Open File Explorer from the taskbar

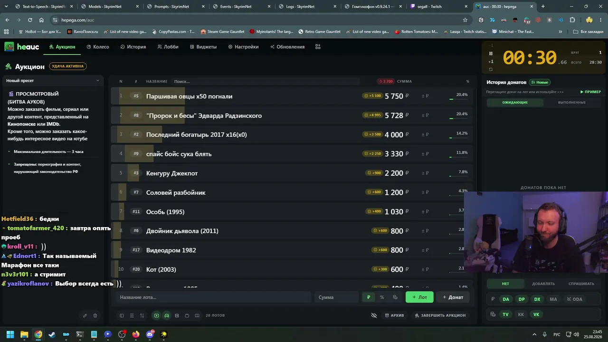(x=24, y=334)
